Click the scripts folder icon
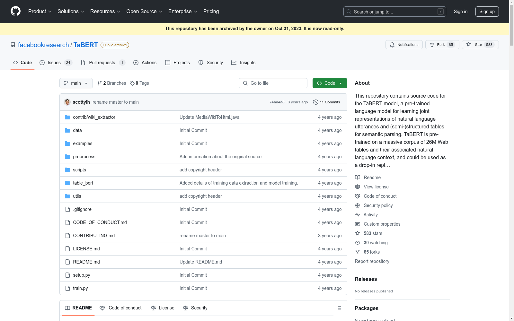This screenshot has height=321, width=514. (67, 170)
